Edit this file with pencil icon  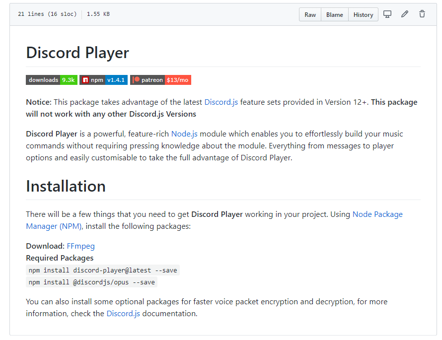pos(405,14)
